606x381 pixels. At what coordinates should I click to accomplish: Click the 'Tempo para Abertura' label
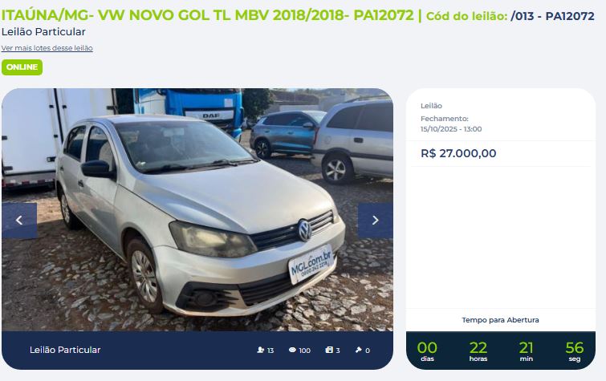[501, 320]
